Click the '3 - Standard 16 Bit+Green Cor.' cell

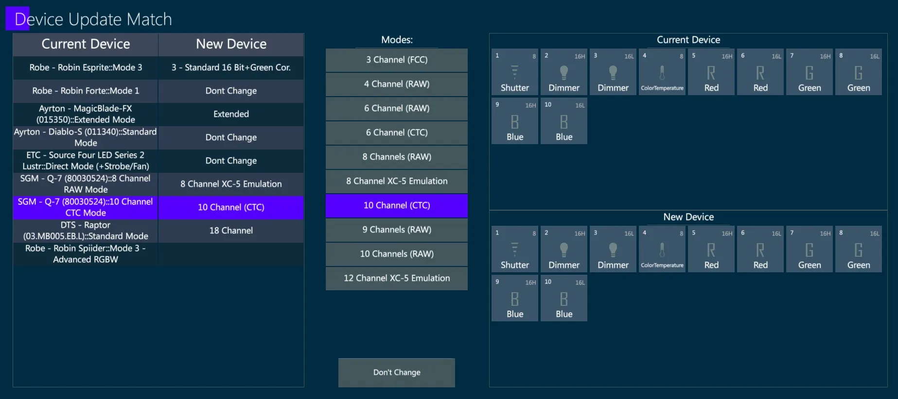point(231,67)
